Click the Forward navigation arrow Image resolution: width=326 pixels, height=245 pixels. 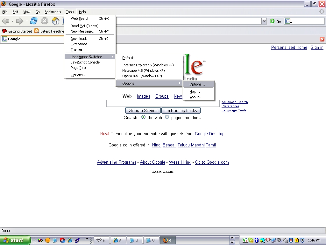[x=19, y=21]
